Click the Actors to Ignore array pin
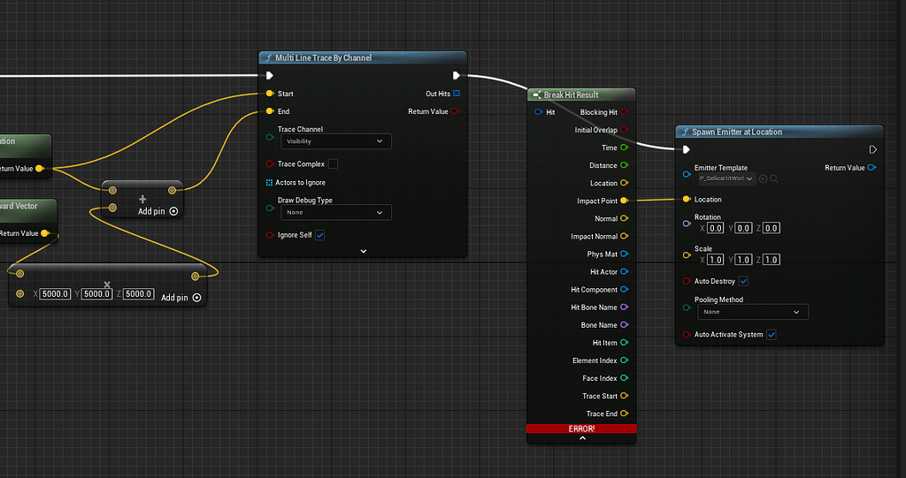Image resolution: width=906 pixels, height=478 pixels. click(x=270, y=183)
